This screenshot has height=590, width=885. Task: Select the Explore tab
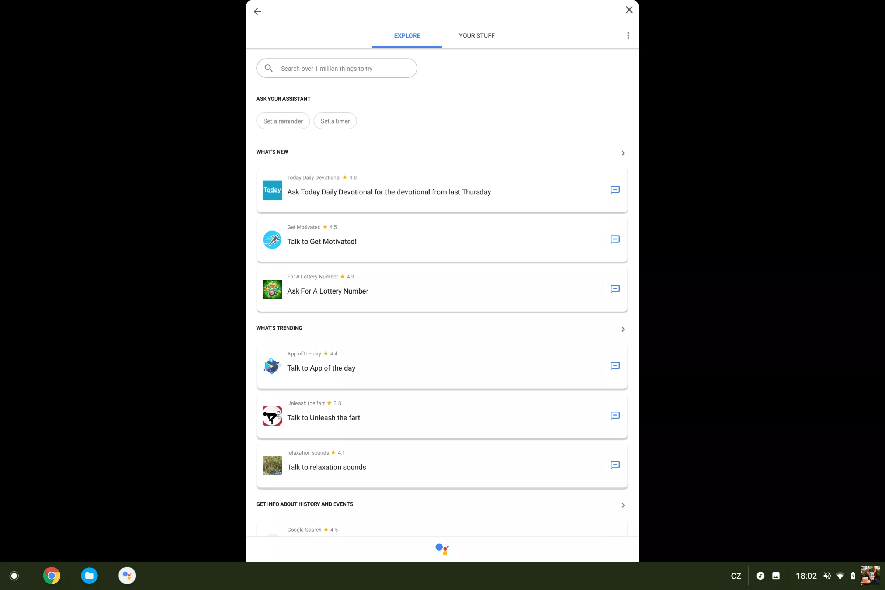[x=407, y=35]
